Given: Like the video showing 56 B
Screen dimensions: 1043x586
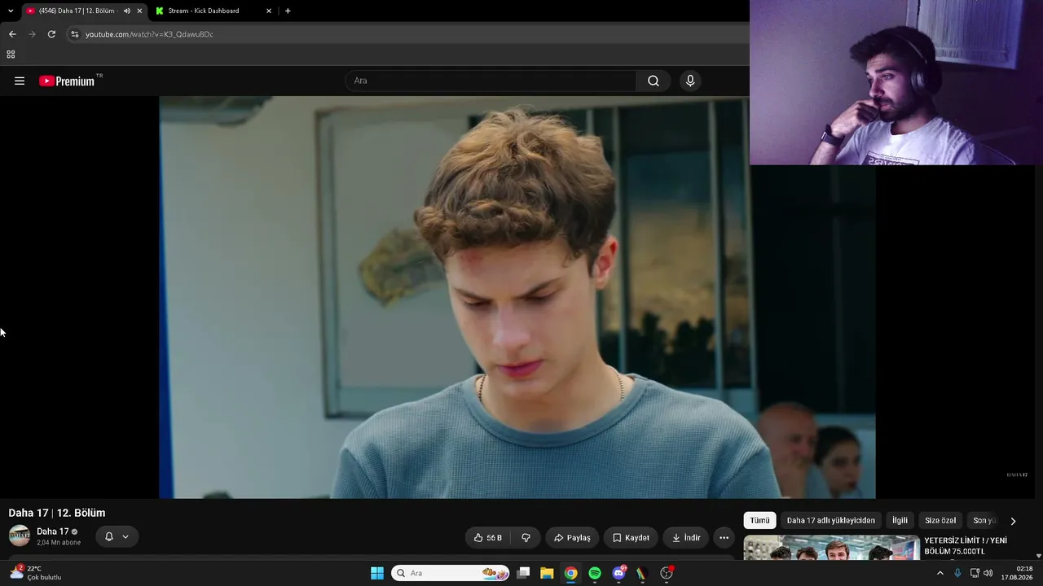Looking at the screenshot, I should [487, 538].
